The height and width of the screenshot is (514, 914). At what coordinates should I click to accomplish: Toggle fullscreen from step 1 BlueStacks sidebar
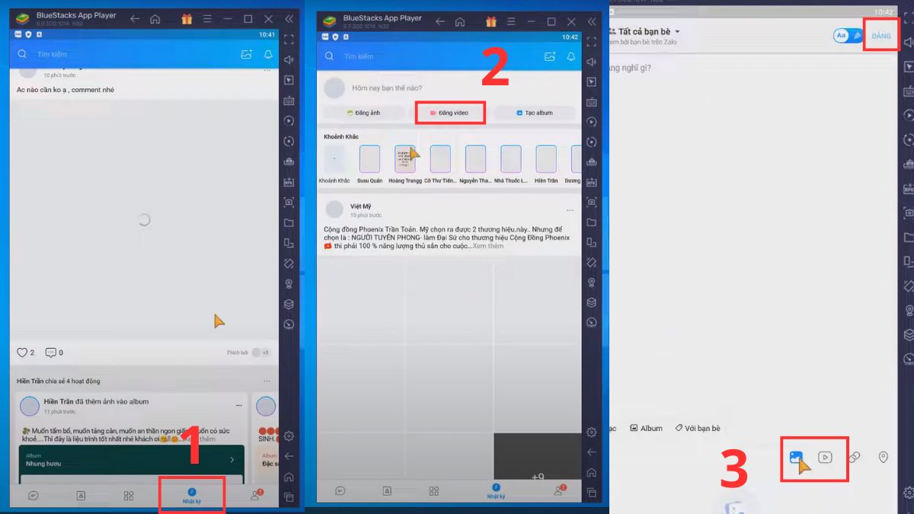pos(289,39)
